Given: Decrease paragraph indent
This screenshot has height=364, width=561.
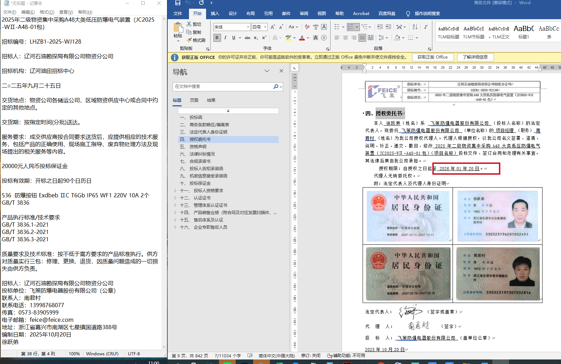Looking at the screenshot, I should pos(380,27).
